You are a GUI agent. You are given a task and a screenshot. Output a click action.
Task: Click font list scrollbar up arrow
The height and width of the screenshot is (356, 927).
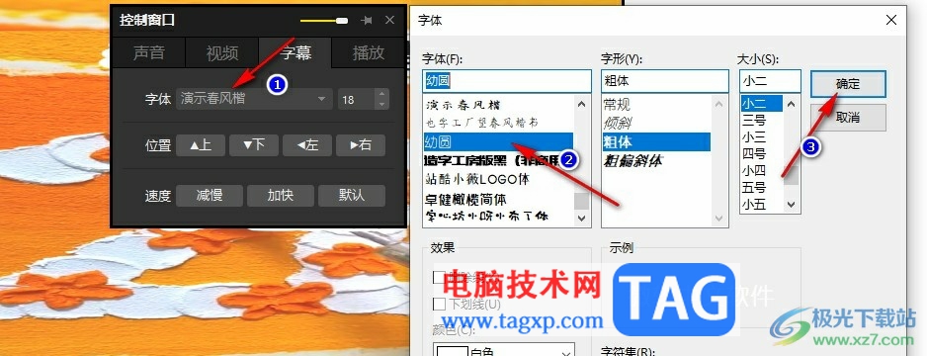pyautogui.click(x=582, y=105)
